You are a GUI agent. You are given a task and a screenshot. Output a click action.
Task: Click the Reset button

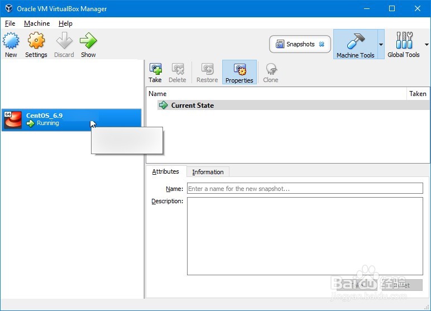(402, 285)
